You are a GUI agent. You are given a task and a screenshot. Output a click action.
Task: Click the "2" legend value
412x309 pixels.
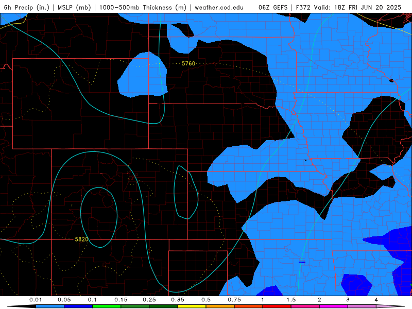point(319,300)
